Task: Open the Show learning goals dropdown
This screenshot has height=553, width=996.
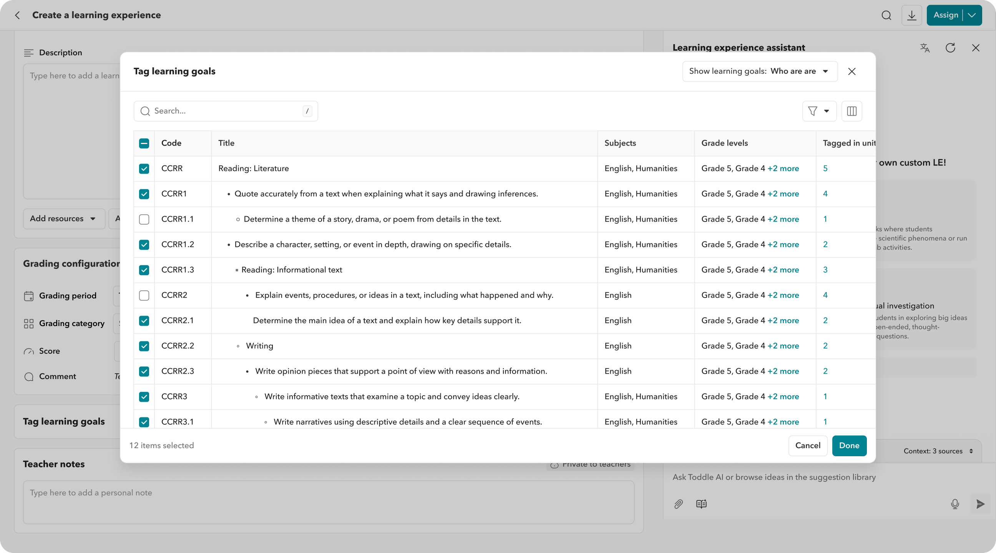Action: point(760,71)
